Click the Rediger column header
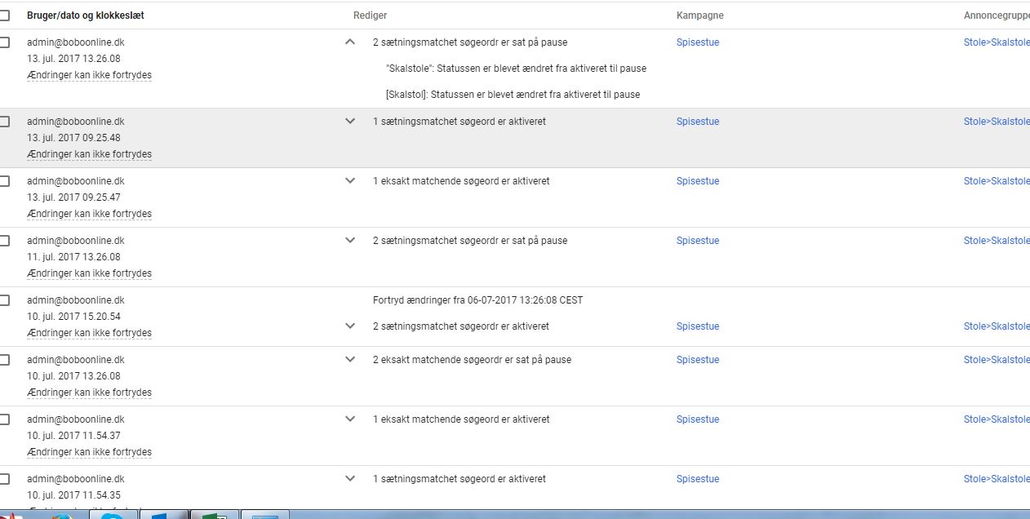 [370, 16]
